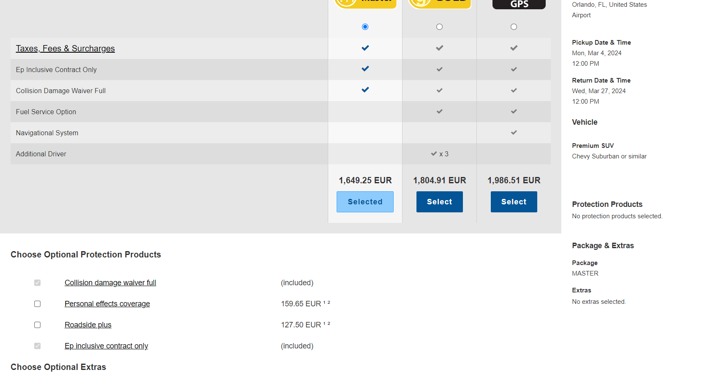Image resolution: width=710 pixels, height=375 pixels.
Task: Enable the Personal effects coverage checkbox
Action: [38, 304]
